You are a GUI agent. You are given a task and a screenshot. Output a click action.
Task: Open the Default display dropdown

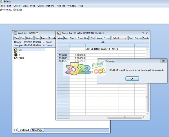pos(119,38)
